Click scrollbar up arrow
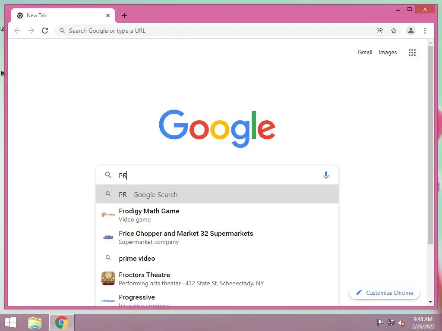This screenshot has width=442, height=331. click(x=430, y=43)
